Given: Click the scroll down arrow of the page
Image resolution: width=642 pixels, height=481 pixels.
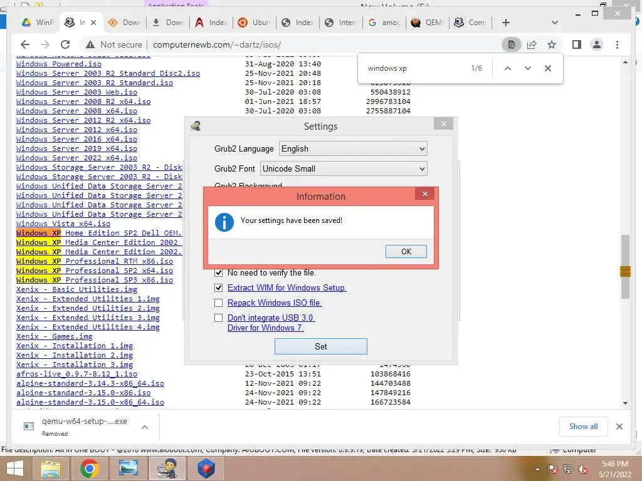Looking at the screenshot, I should (625, 403).
